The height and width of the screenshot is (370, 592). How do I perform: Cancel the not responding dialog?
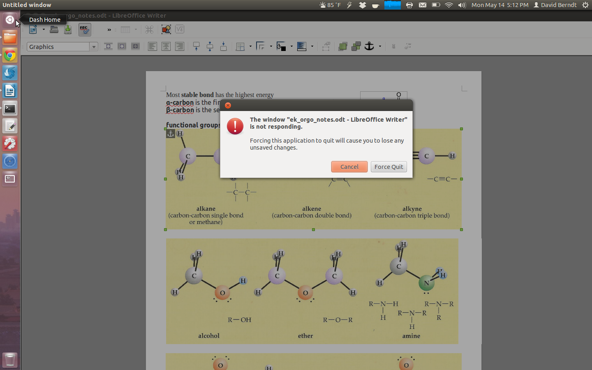349,166
